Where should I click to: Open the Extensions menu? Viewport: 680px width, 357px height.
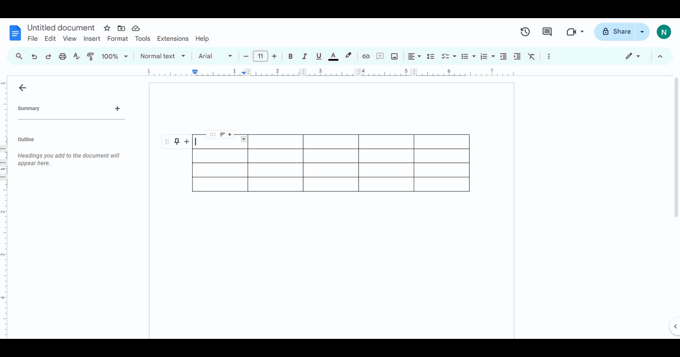173,39
